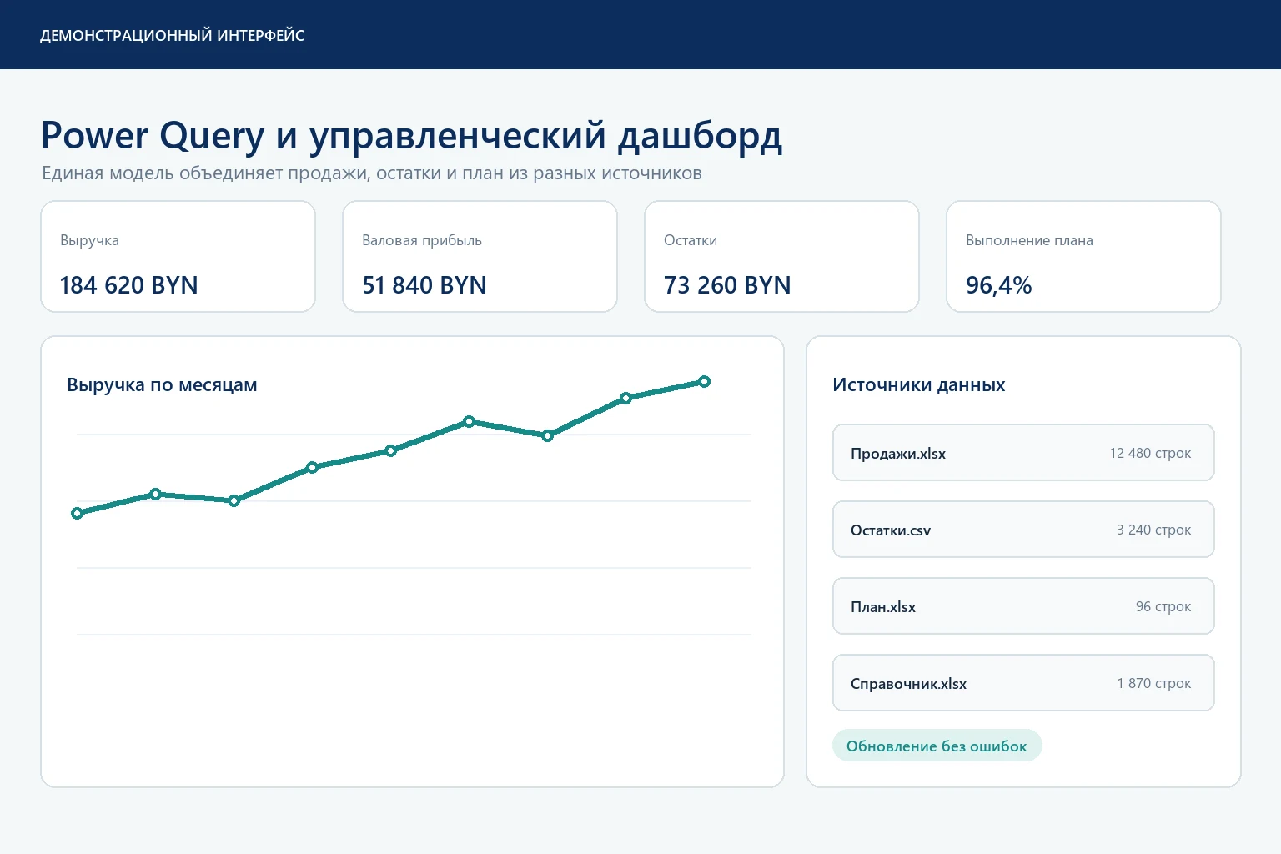Open the Продажи.xlsx source row
The image size is (1281, 854).
click(x=1023, y=453)
